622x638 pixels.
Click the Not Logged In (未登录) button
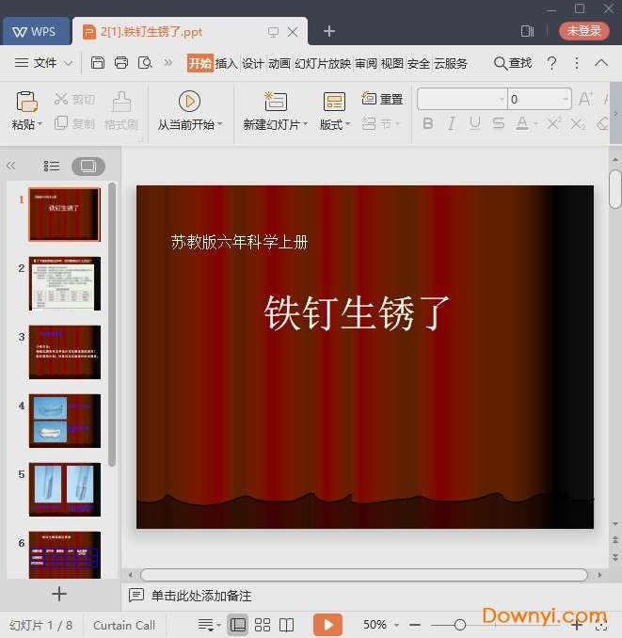click(584, 31)
